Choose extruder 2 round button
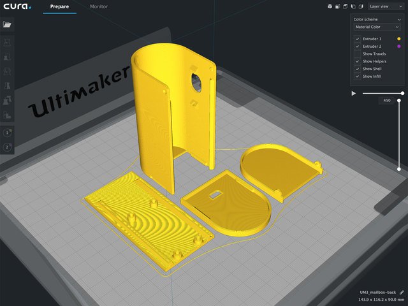The height and width of the screenshot is (306, 408). (7, 147)
